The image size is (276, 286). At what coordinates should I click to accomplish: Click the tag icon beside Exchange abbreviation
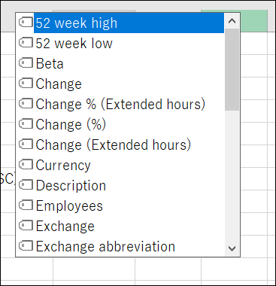click(x=26, y=246)
